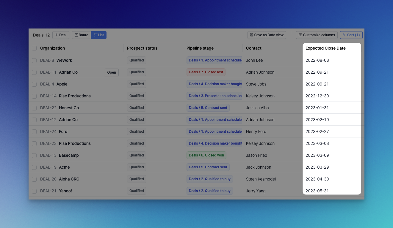This screenshot has height=228, width=393.
Task: Check the DEAL-20 Alpha CRC checkbox
Action: click(x=34, y=179)
